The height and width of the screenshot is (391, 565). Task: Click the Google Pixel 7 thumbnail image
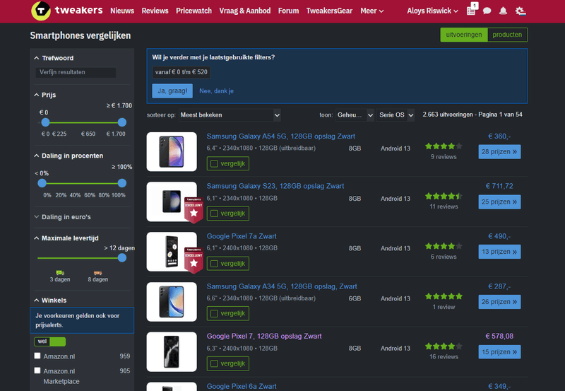pos(172,351)
